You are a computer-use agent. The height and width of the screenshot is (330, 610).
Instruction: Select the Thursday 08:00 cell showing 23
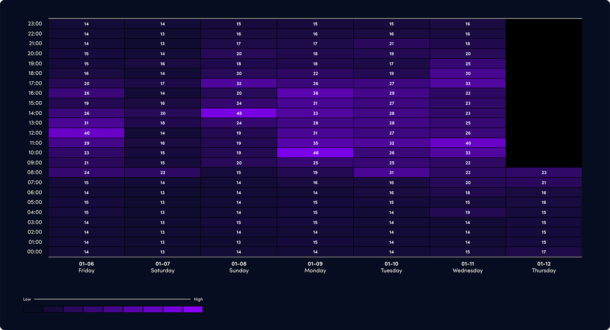click(544, 173)
